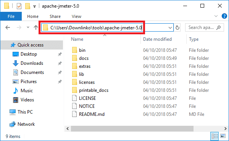Open Videos in the navigation pane
The width and height of the screenshot is (229, 141).
coord(27,100)
